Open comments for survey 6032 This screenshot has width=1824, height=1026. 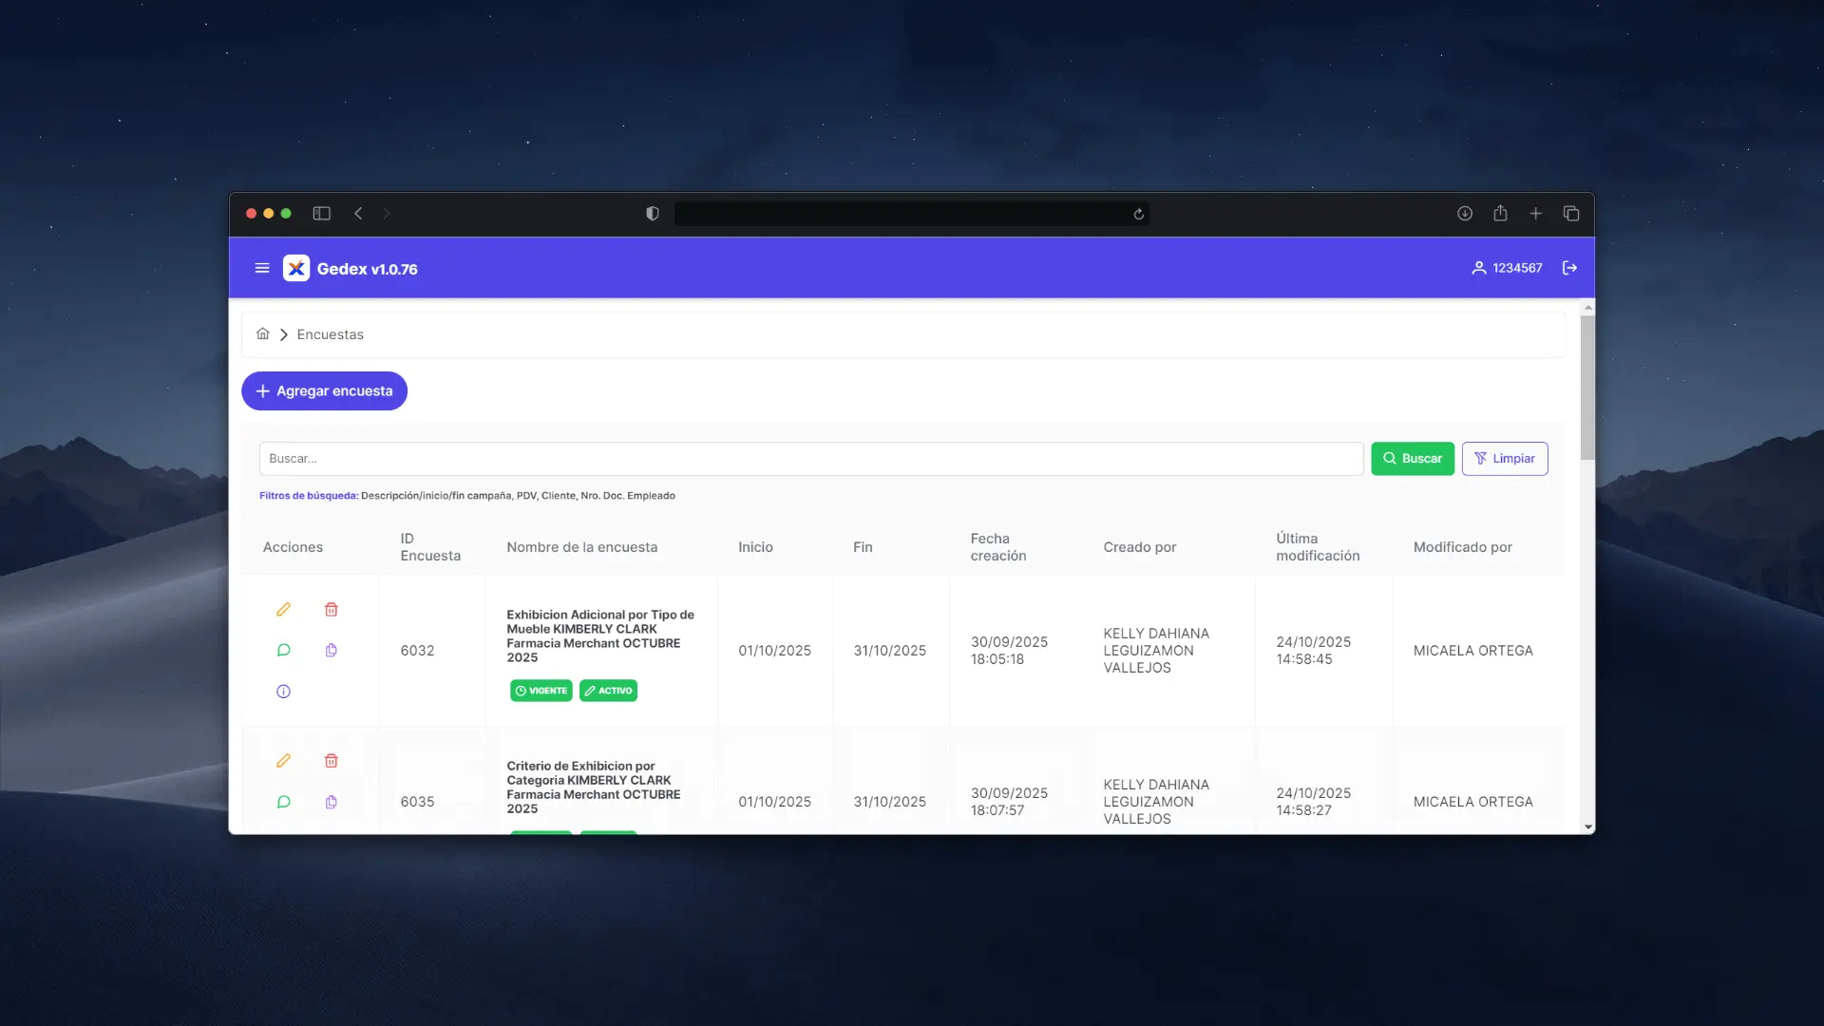point(283,651)
